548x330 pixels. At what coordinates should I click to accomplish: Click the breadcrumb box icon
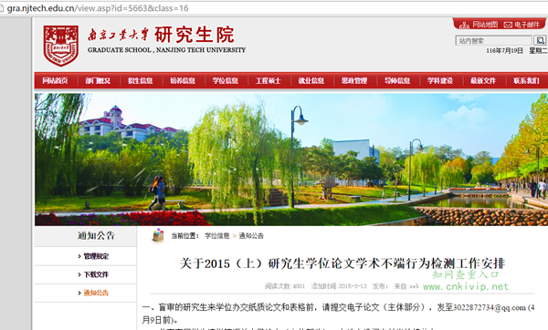coord(158,235)
